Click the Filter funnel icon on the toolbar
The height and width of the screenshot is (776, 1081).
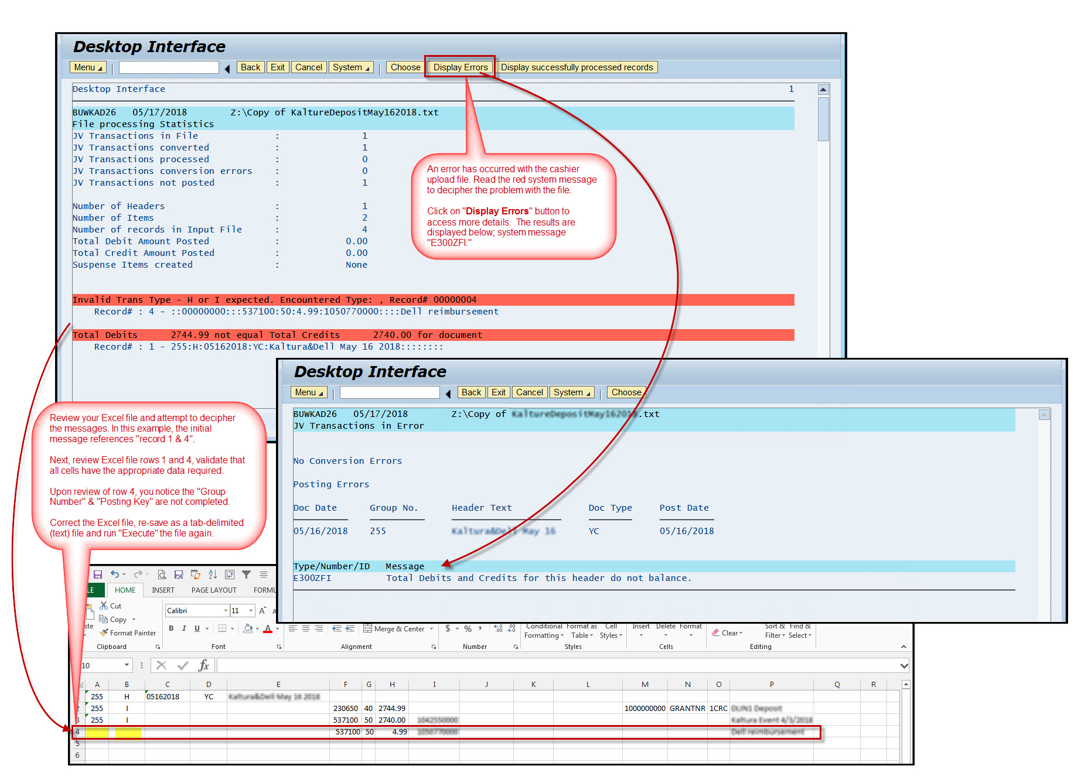click(x=246, y=575)
